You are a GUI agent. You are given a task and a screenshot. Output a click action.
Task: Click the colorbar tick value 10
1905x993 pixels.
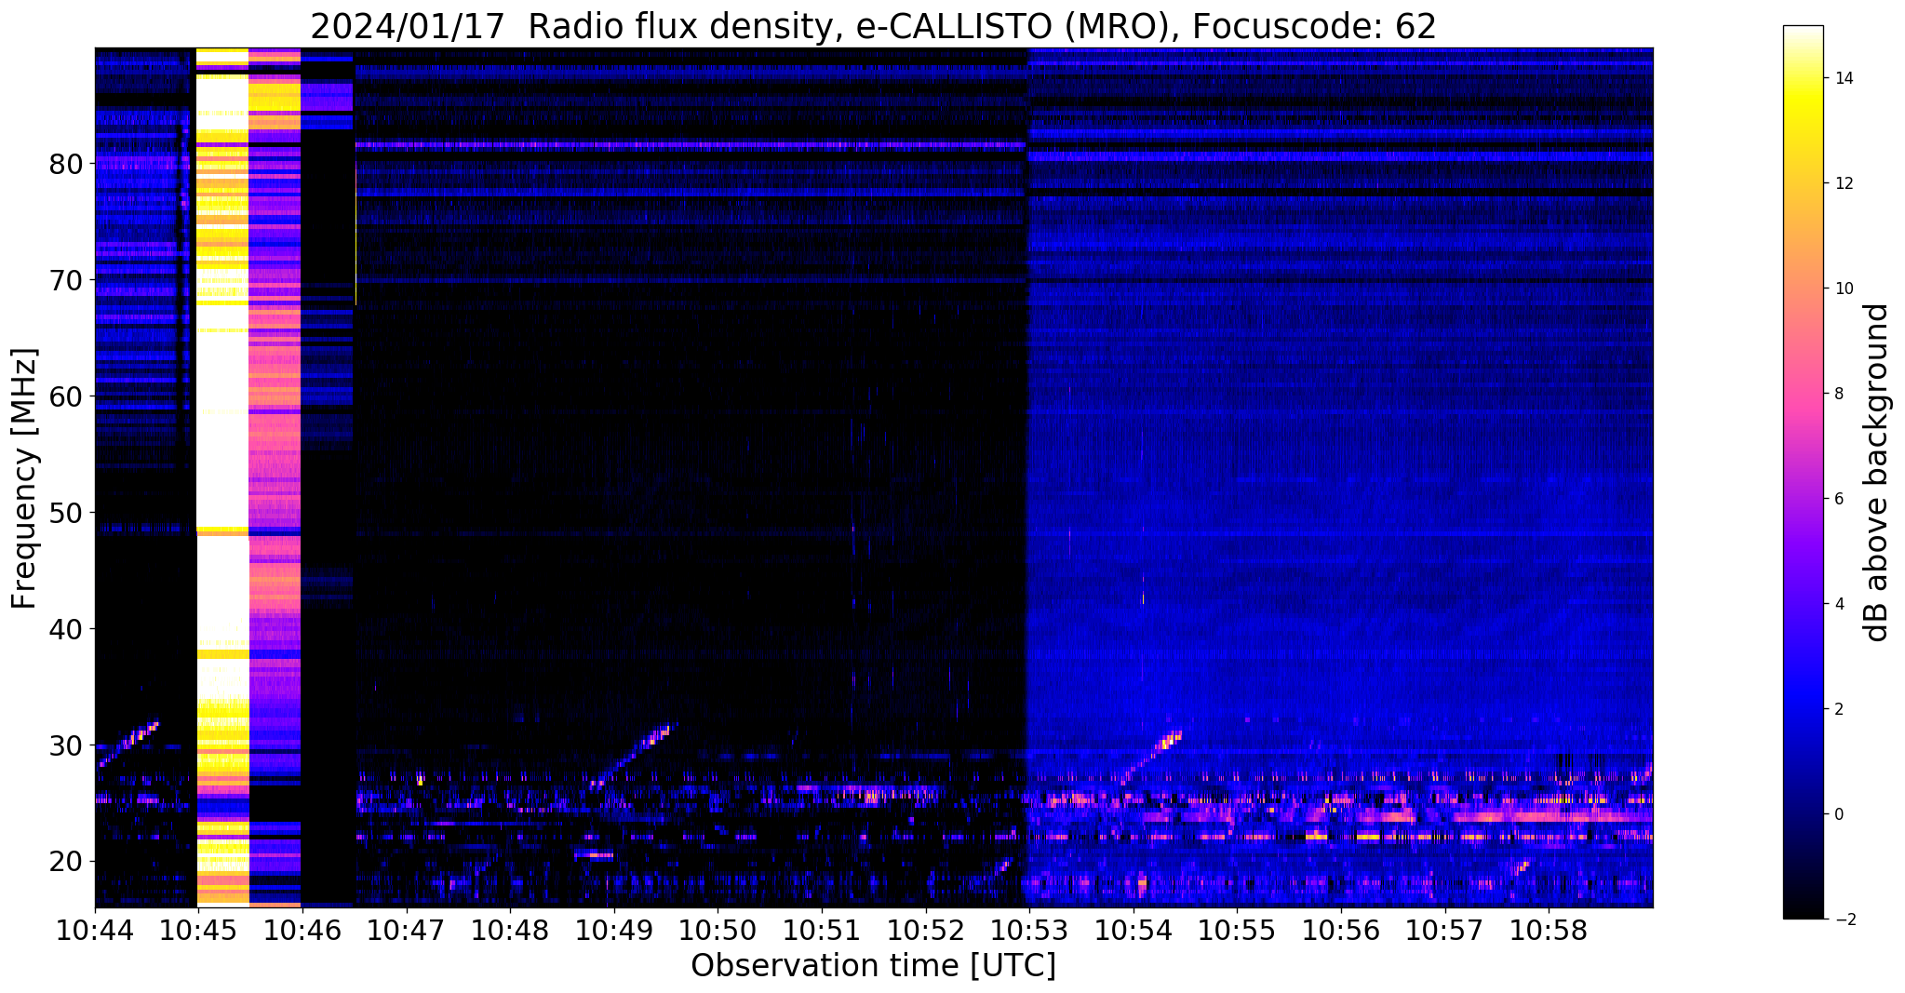(x=1844, y=289)
